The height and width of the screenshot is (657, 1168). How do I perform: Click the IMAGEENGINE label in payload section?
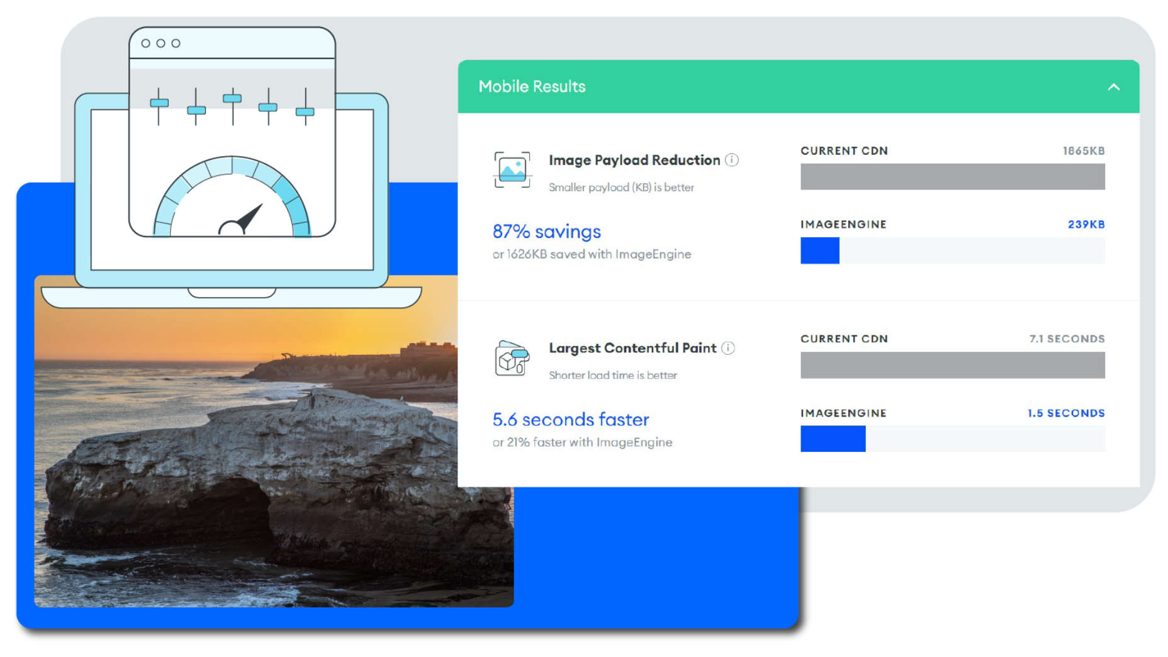pyautogui.click(x=843, y=225)
